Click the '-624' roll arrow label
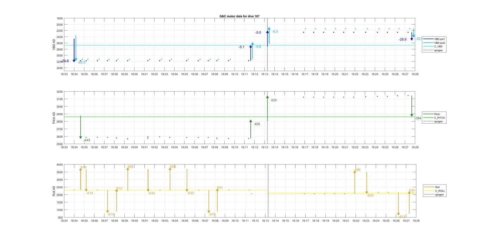Viewport: 493px width, 244px height. [370, 195]
